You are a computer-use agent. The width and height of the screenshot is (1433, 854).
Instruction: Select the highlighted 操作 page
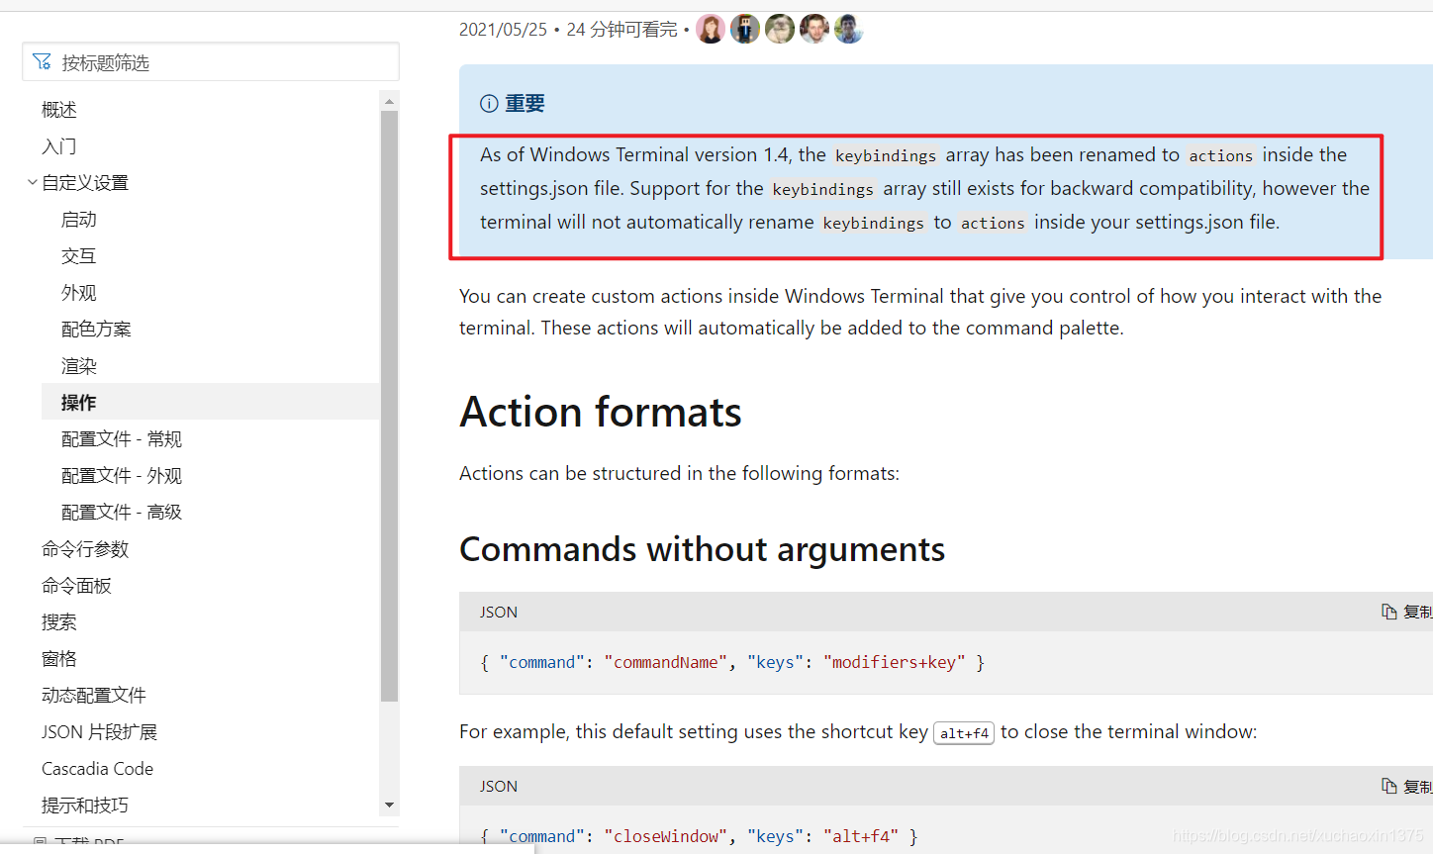(x=211, y=402)
